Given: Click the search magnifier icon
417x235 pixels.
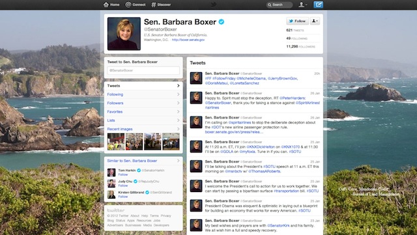Looking at the screenshot, I should coord(269,5).
